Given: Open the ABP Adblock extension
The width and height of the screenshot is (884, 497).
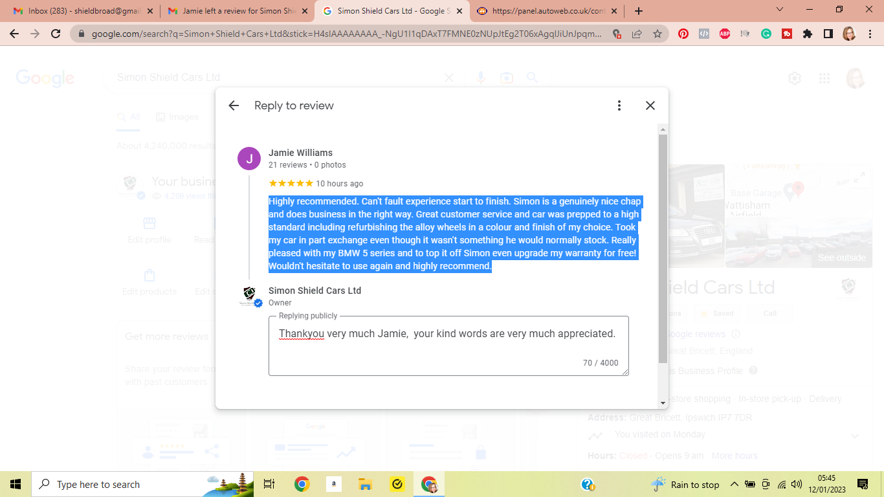Looking at the screenshot, I should pyautogui.click(x=725, y=34).
